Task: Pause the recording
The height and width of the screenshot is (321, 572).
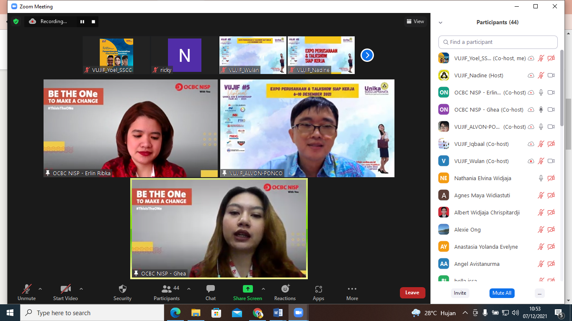Action: (x=82, y=21)
